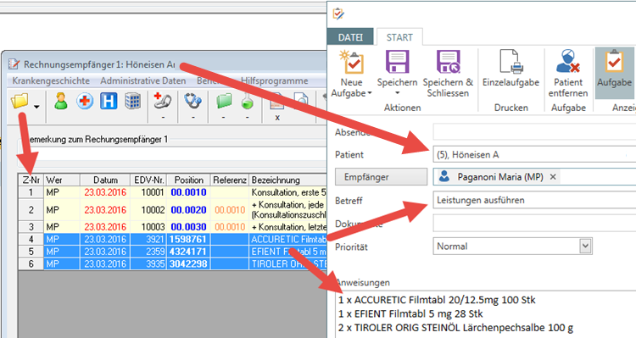Open the DATEI ribbon tab
Screen dimensions: 636x338
(350, 37)
